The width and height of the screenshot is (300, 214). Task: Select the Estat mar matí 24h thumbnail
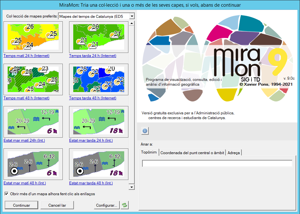click(x=33, y=122)
